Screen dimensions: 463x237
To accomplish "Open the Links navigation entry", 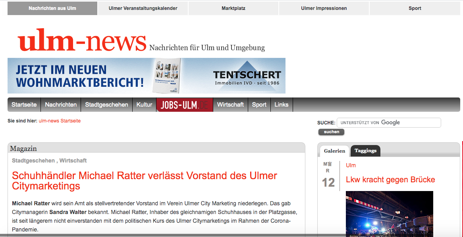I will (282, 104).
